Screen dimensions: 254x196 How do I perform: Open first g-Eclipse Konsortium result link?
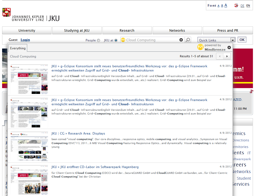tap(129, 68)
